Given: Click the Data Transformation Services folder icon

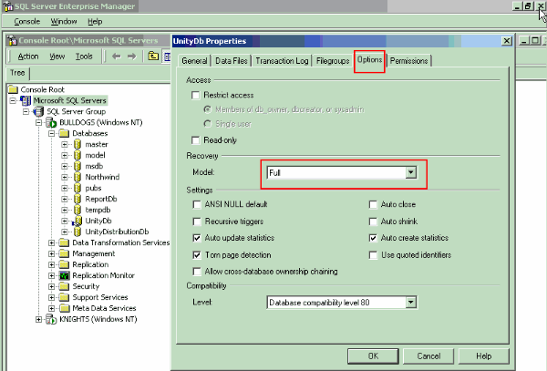Looking at the screenshot, I should pyautogui.click(x=64, y=242).
